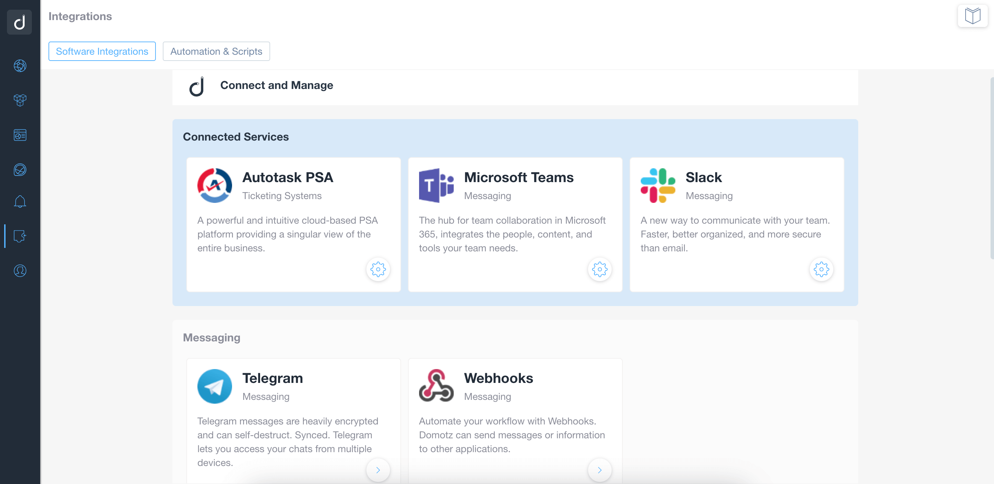
Task: Click the Telegram logo
Action: (x=214, y=386)
